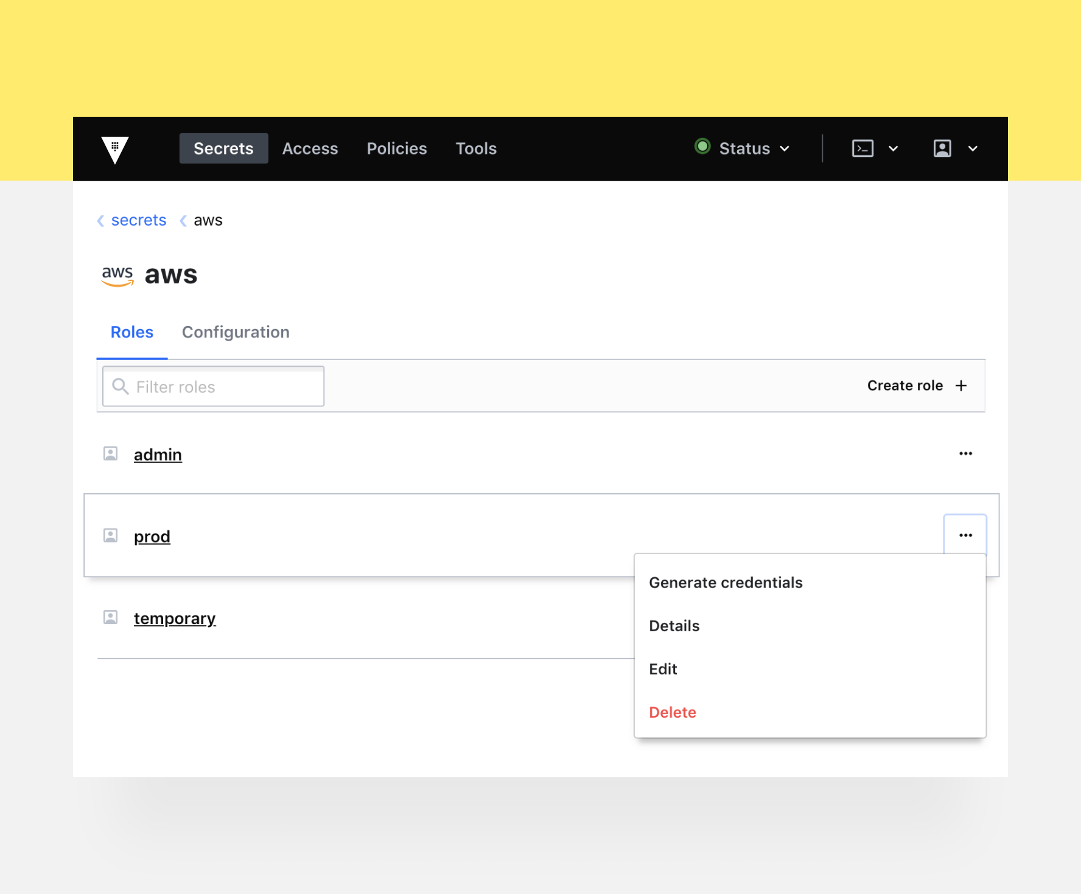The height and width of the screenshot is (894, 1081).
Task: Navigate to the secrets breadcrumb link
Action: (x=139, y=220)
